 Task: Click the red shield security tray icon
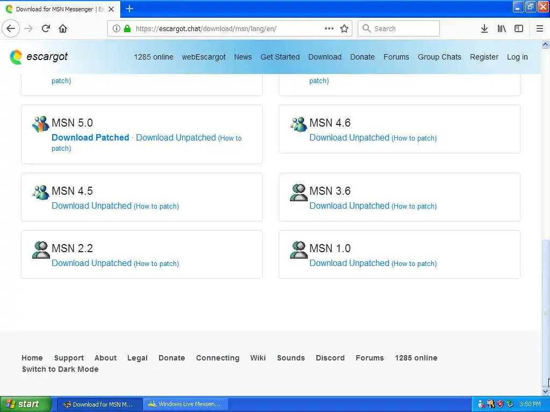pos(500,404)
